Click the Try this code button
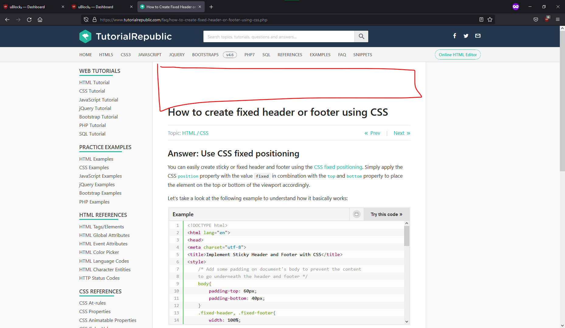The image size is (565, 328). [386, 214]
